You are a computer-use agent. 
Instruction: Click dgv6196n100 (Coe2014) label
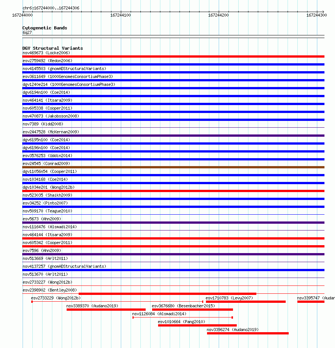coord(46,148)
